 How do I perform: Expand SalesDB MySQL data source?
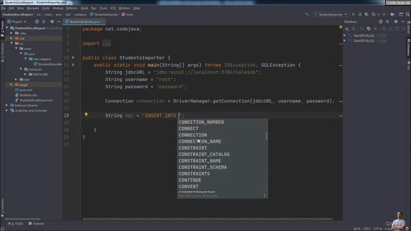click(x=345, y=40)
